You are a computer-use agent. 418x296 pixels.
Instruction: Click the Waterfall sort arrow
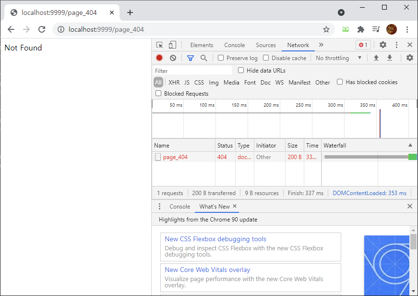click(x=410, y=145)
